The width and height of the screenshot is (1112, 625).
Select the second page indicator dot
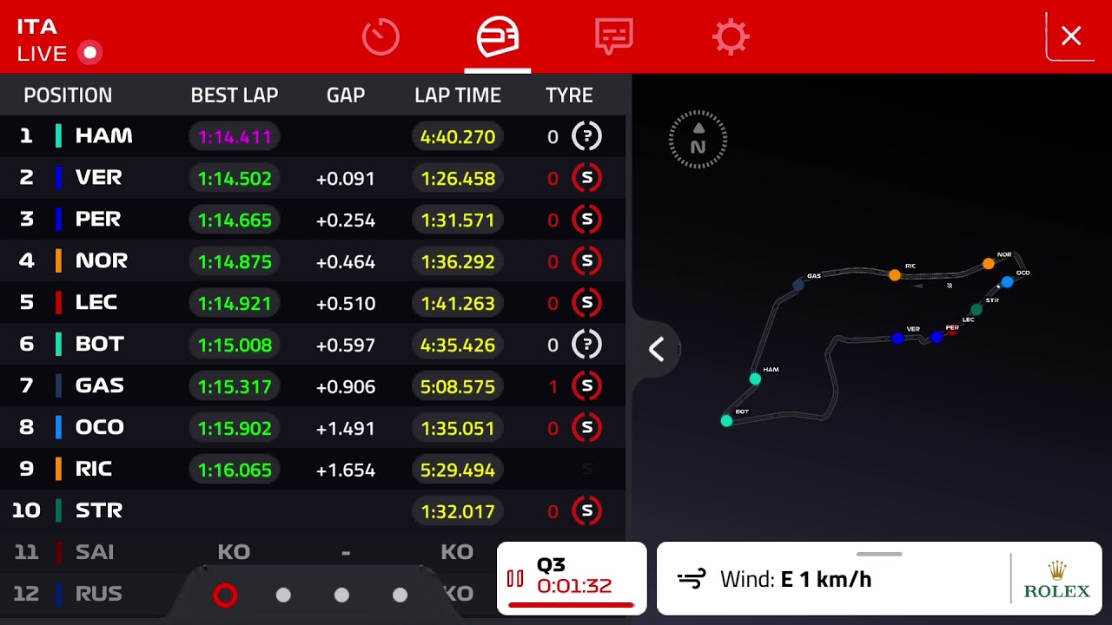pos(283,595)
